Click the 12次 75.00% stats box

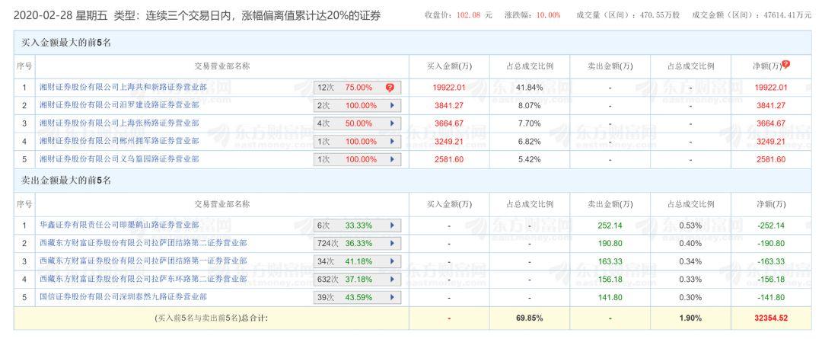[357, 88]
